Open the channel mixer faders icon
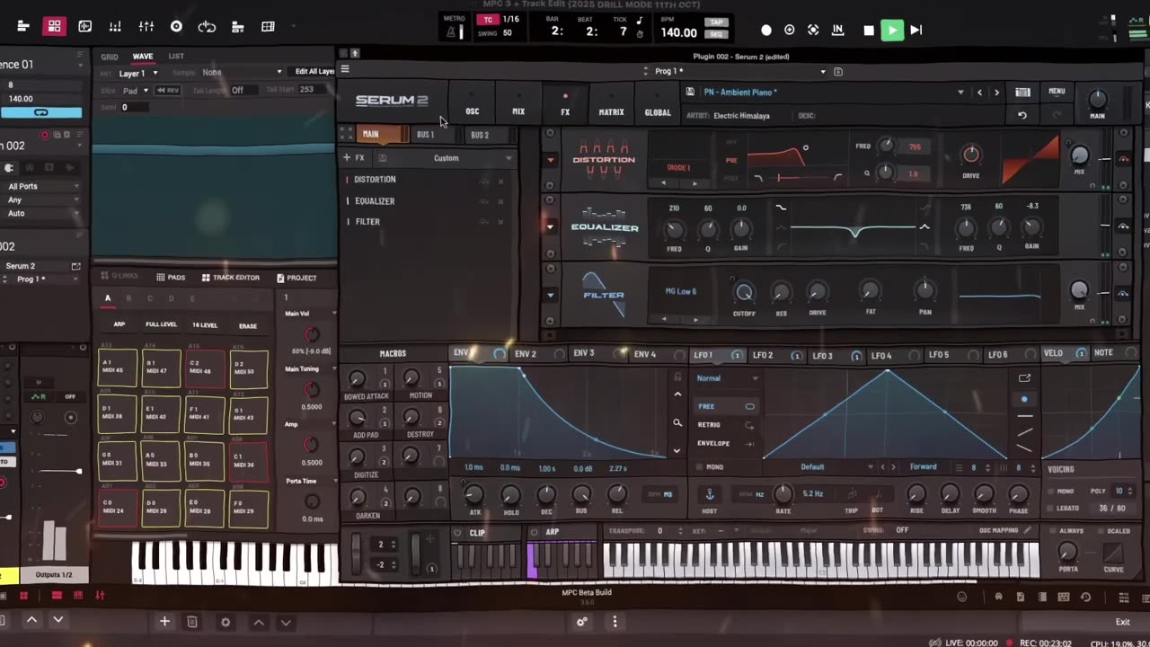Viewport: 1150px width, 647px height. [146, 27]
